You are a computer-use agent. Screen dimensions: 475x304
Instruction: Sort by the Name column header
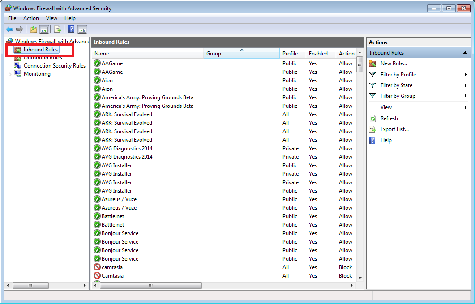(x=148, y=54)
